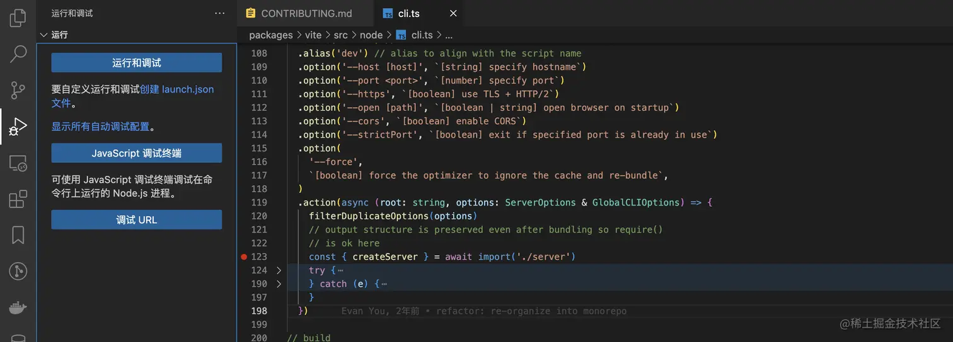This screenshot has height=342, width=953.
Task: Open the Docker activity icon
Action: click(x=18, y=308)
